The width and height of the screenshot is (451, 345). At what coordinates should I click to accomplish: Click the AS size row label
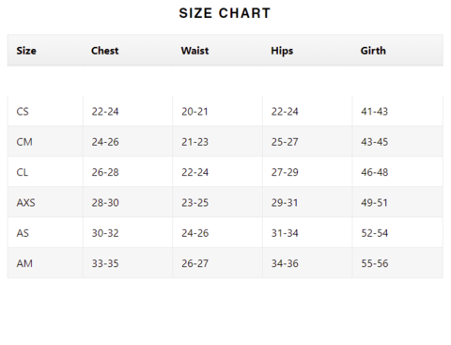click(x=23, y=233)
